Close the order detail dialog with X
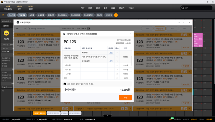215x122 pixels. pyautogui.click(x=130, y=34)
